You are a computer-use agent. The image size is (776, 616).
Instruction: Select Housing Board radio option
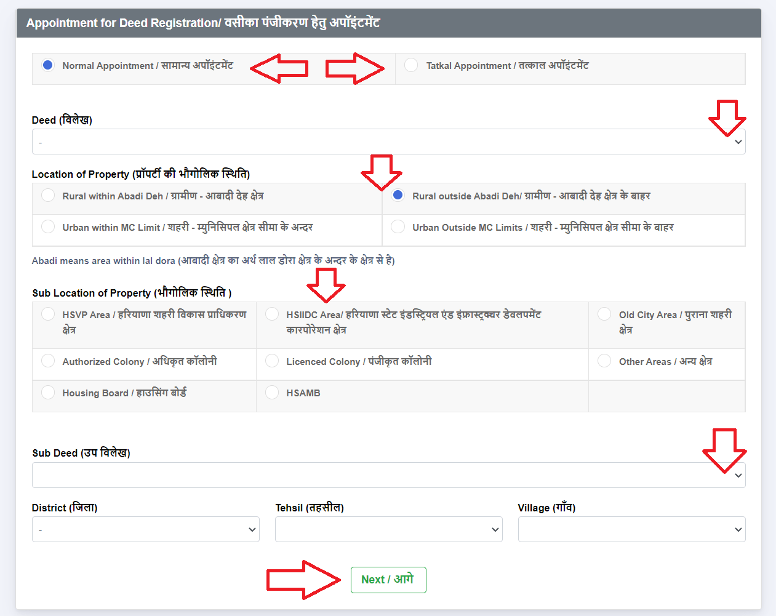coord(48,393)
